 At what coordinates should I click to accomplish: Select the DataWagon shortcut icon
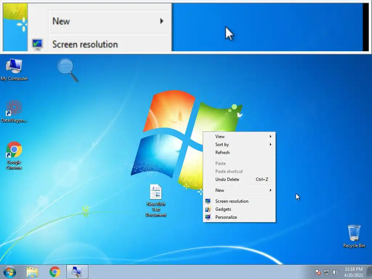14,112
